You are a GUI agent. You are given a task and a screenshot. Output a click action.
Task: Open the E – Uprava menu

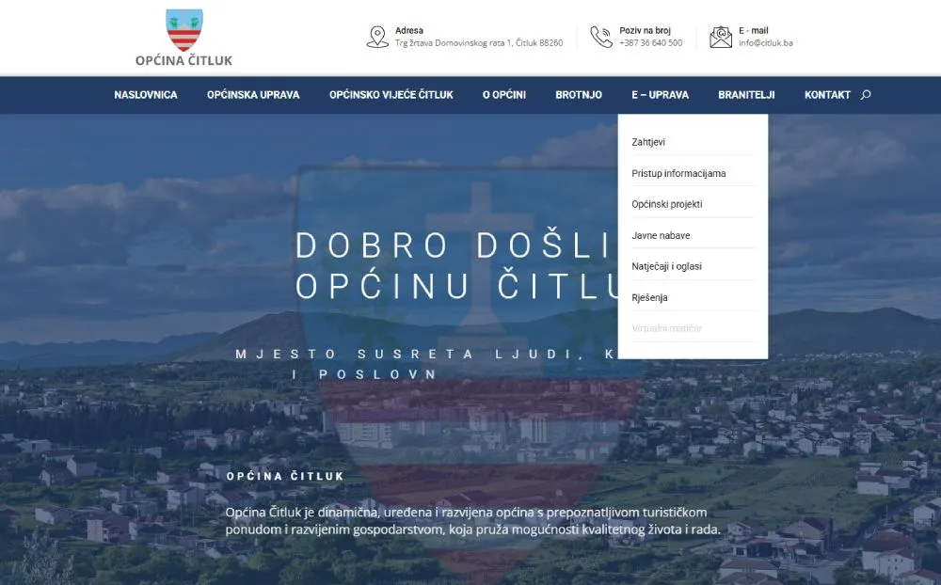661,95
